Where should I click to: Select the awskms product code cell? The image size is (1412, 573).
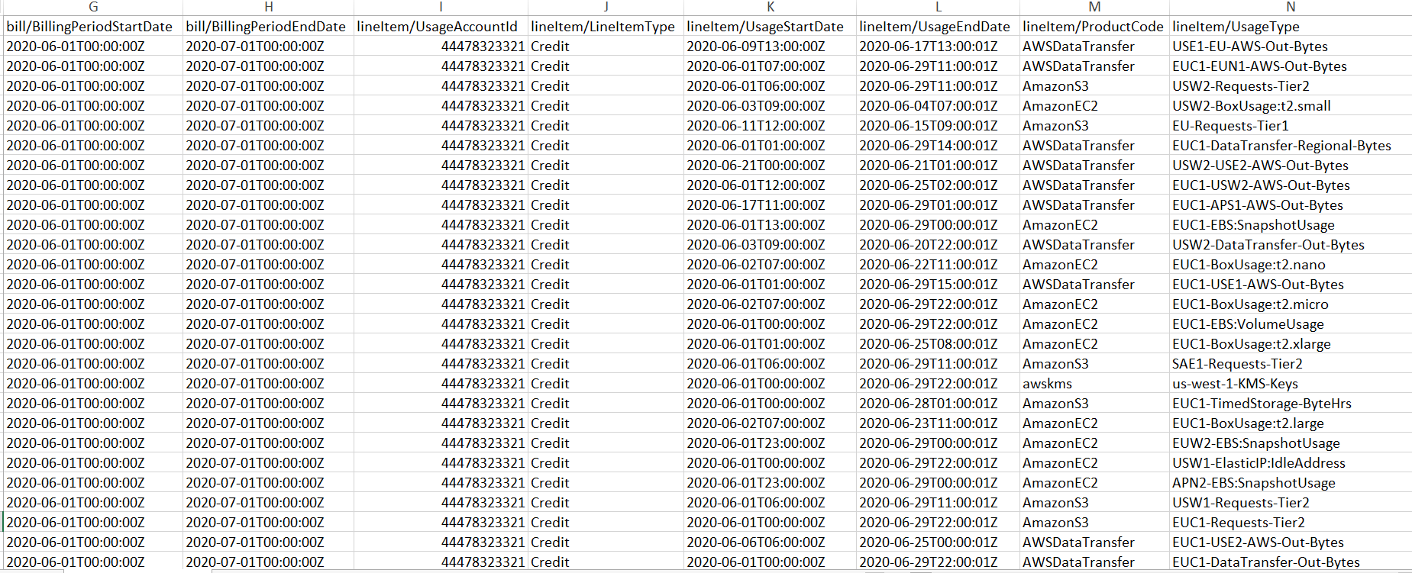(1048, 384)
